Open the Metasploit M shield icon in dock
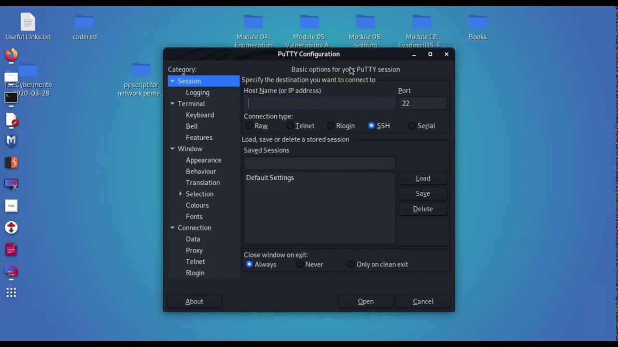This screenshot has height=347, width=618. click(11, 141)
